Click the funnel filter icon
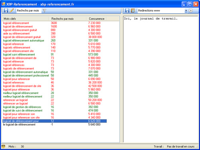This screenshot has width=200, height=150. click(44, 10)
